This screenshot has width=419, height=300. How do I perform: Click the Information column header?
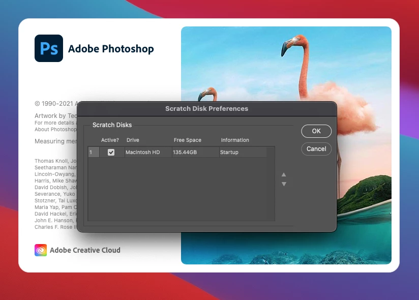(235, 140)
